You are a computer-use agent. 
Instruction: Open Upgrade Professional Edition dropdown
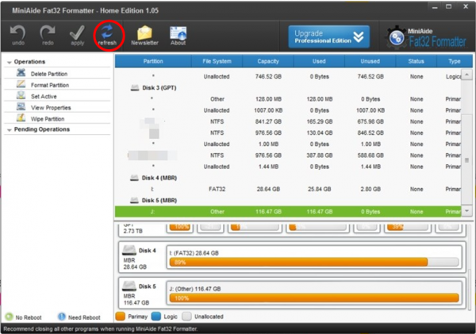point(329,36)
